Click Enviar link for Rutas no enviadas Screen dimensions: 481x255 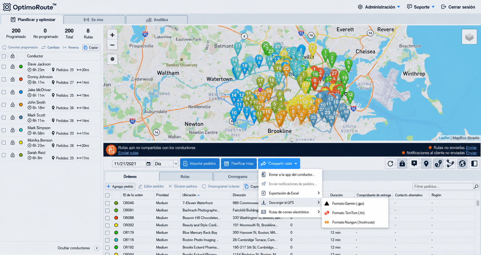tap(471, 148)
